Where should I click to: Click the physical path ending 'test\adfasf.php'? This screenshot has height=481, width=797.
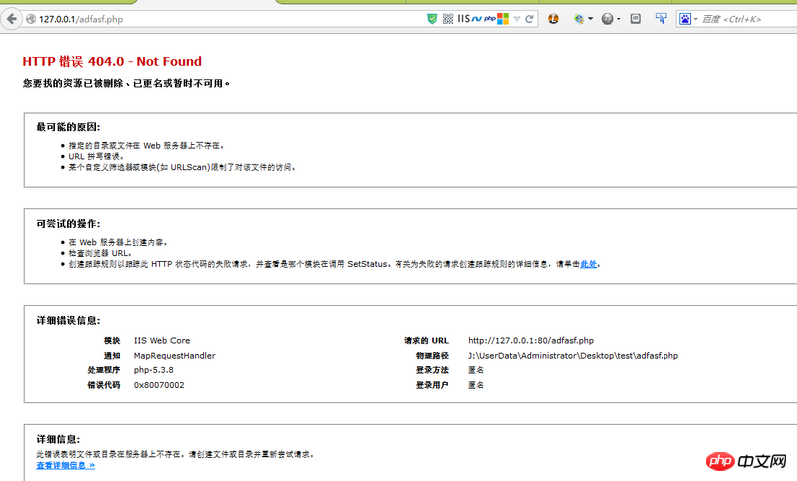[574, 356]
